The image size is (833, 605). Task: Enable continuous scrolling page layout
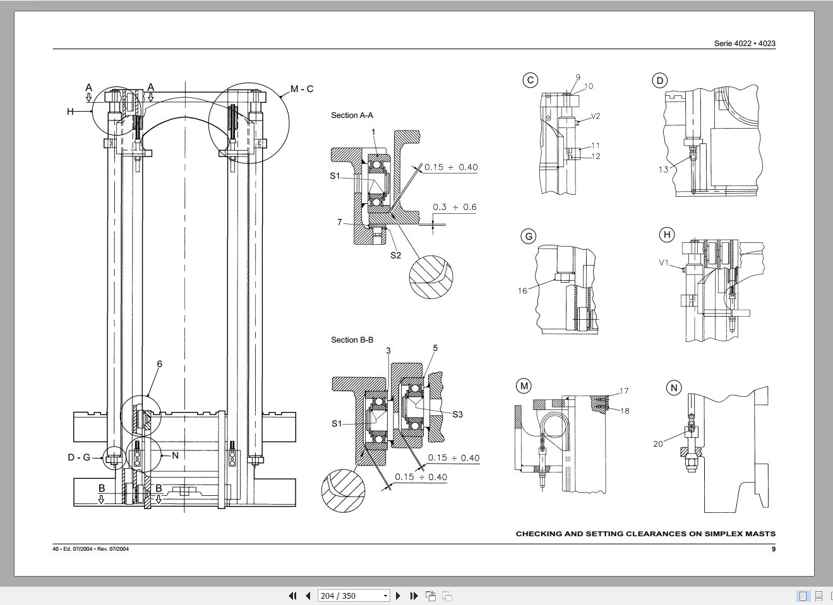pos(819,595)
